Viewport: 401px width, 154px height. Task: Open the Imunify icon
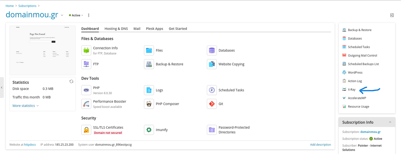(x=149, y=130)
